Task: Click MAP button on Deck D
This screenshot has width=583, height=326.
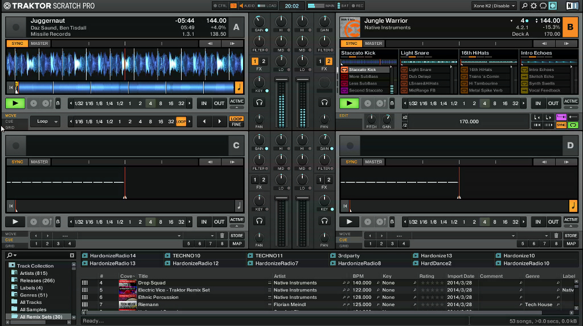Action: tap(570, 244)
